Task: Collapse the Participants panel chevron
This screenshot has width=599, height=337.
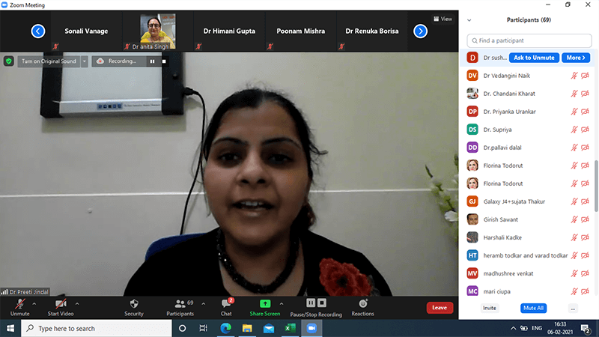Action: 469,19
